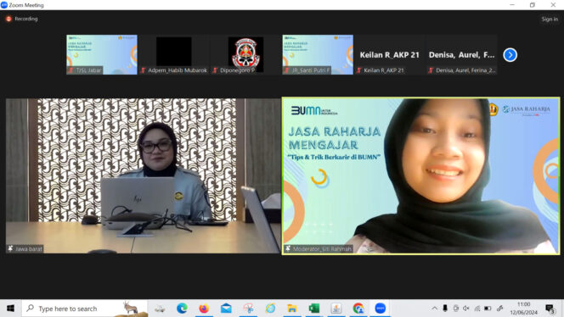Select Adpem_Habib Mubarok participant thumbnail
This screenshot has width=564, height=317.
point(174,54)
